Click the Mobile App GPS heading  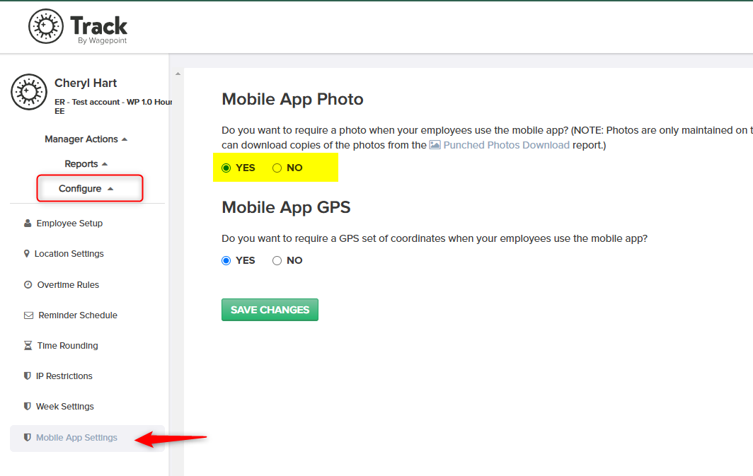(286, 207)
